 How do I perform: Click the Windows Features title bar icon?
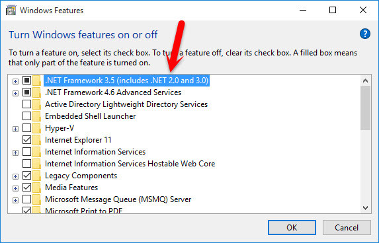tap(11, 11)
